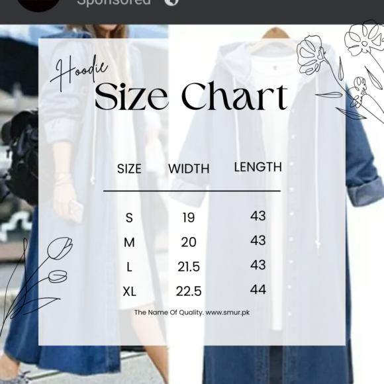This screenshot has width=384, height=384.
Task: Open the advertiser's round black profile picture
Action: pyautogui.click(x=38, y=3)
